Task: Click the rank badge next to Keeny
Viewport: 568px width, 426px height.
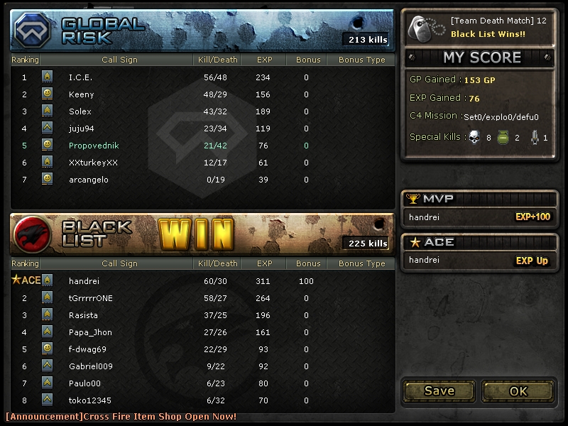Action: coord(47,94)
